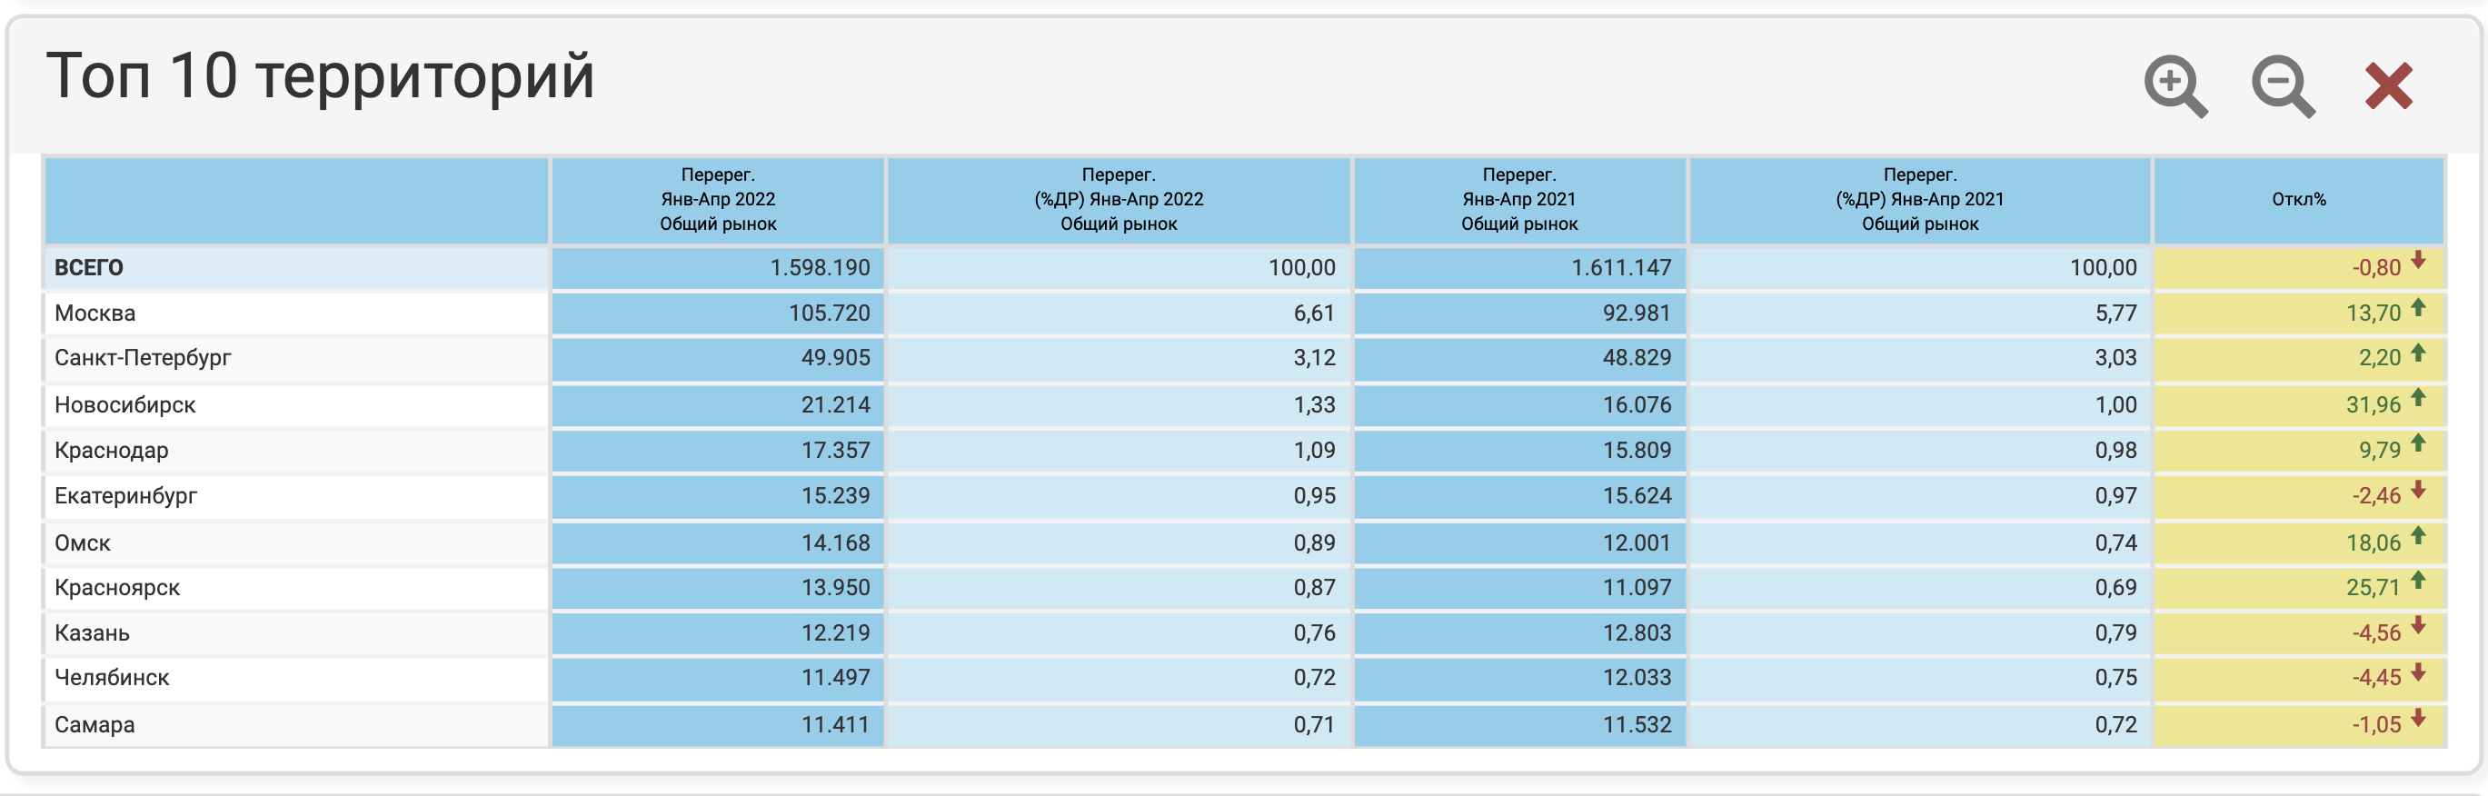Click the zoom in magnifier icon
The width and height of the screenshot is (2488, 796).
point(2175,86)
